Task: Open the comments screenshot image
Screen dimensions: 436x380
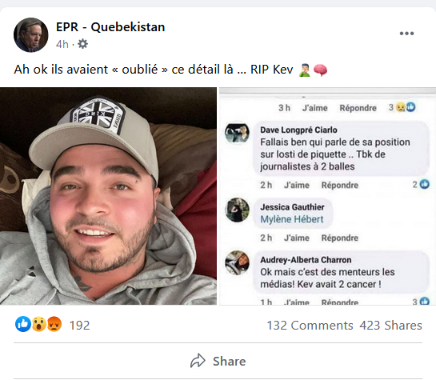Action: click(x=327, y=196)
